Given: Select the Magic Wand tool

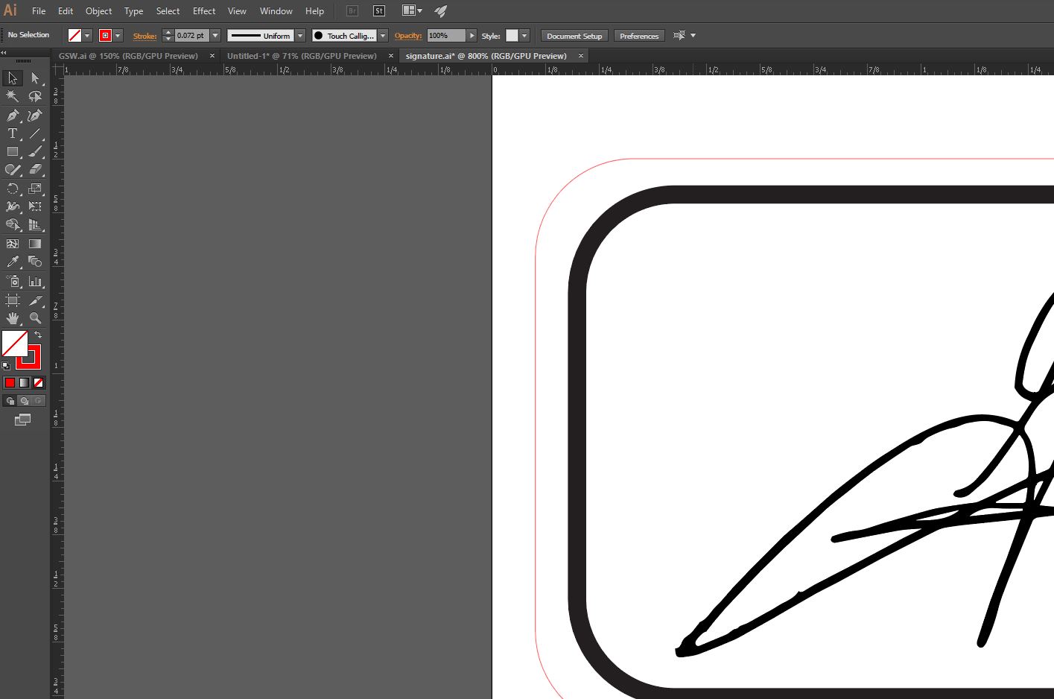Looking at the screenshot, I should 13,96.
